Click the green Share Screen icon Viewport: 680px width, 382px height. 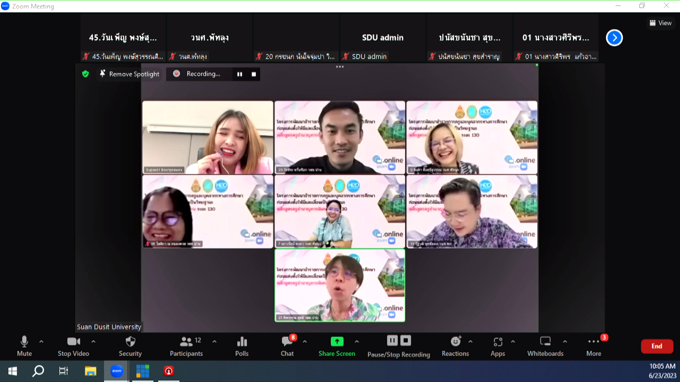click(337, 342)
